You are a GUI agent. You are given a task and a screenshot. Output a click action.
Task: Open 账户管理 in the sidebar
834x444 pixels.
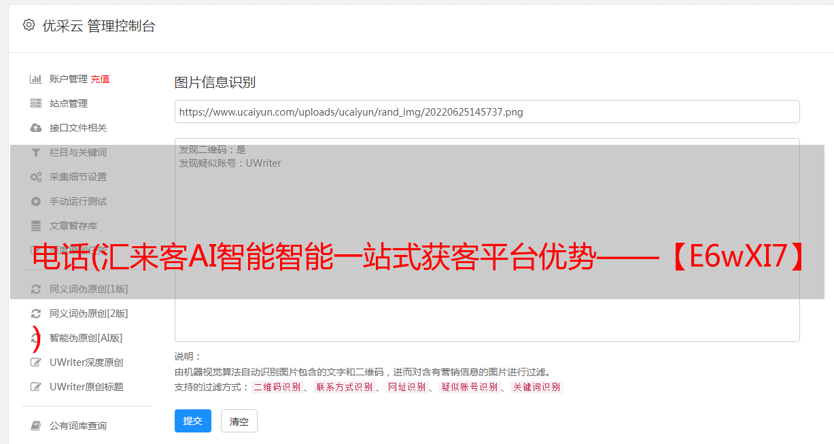[69, 79]
